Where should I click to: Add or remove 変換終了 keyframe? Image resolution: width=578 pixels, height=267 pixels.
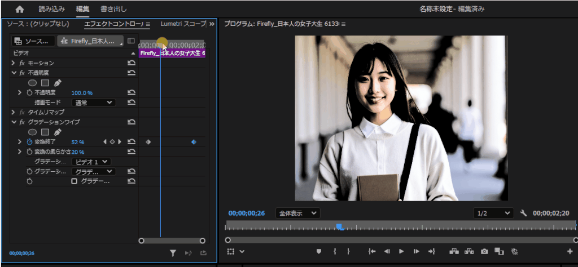click(x=112, y=141)
